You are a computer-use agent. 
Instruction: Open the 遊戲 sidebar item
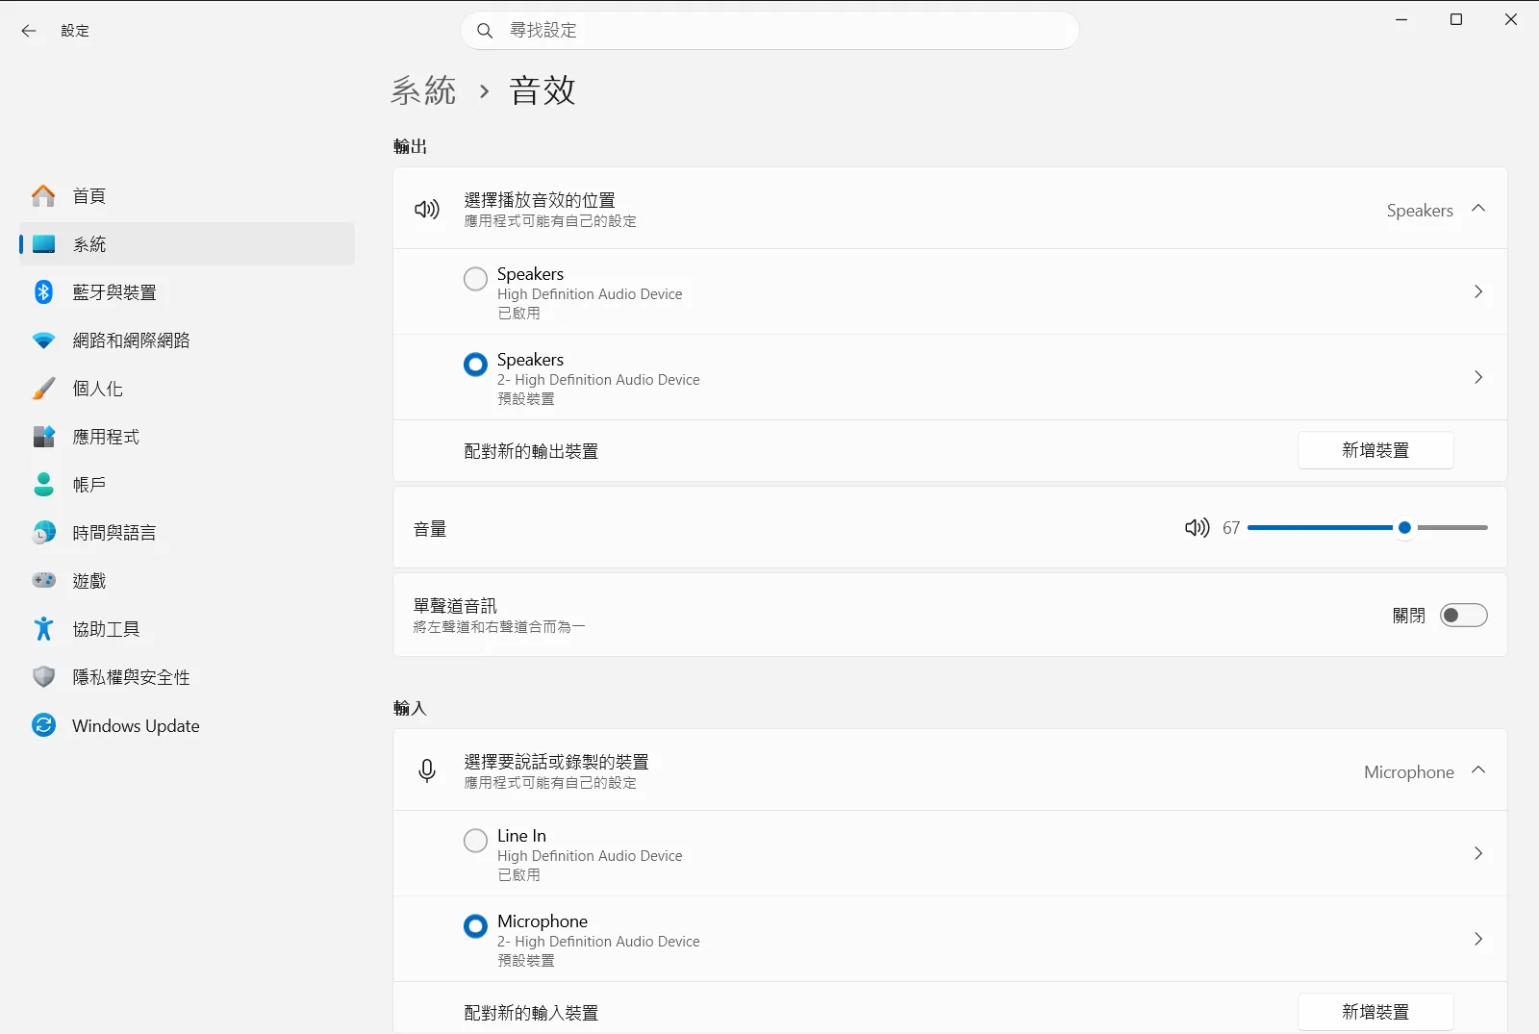(x=187, y=581)
